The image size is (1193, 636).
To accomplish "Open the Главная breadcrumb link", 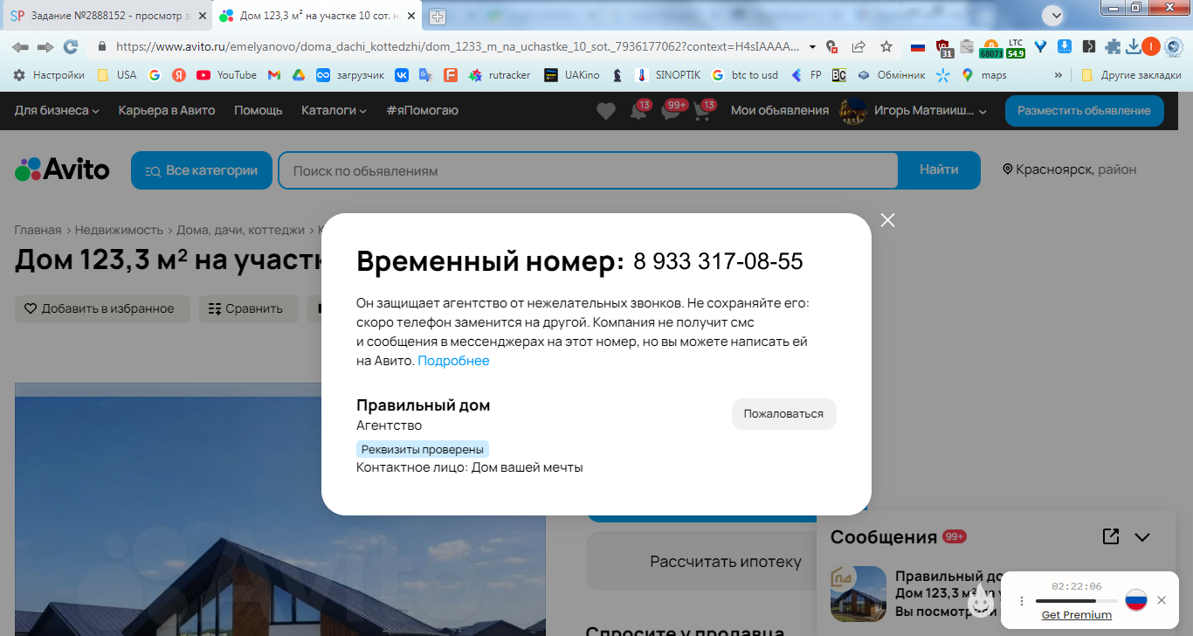I will [x=38, y=230].
